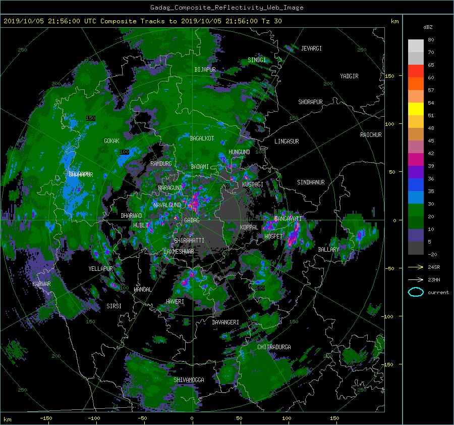Click the yellow 24SR arrow legend icon
The height and width of the screenshot is (425, 454).
tap(416, 267)
